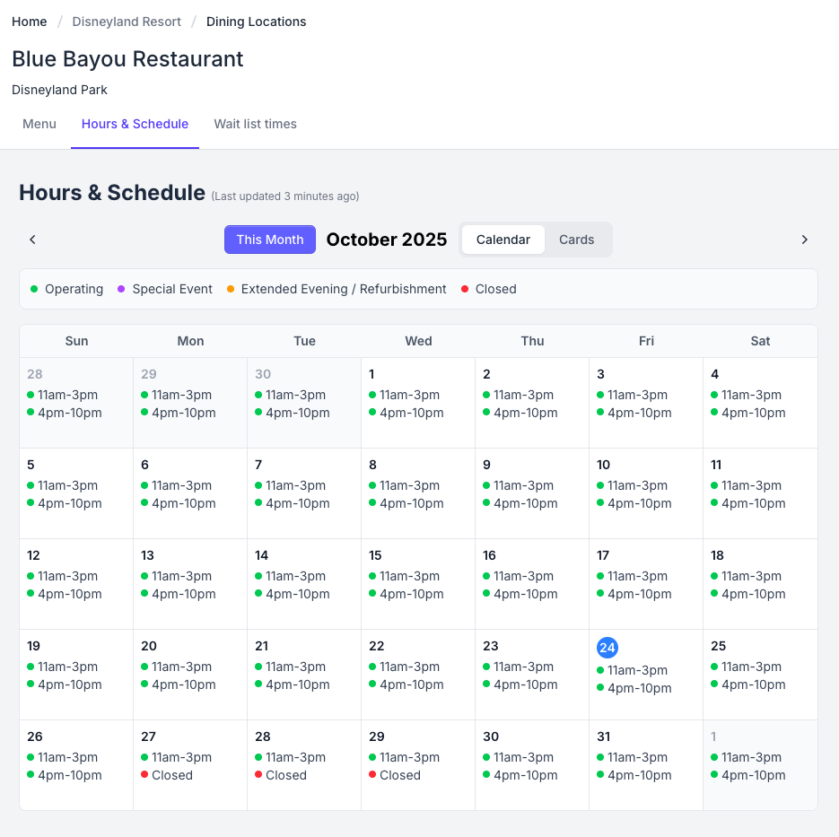
Task: Open the Wait list times tab
Action: coord(255,124)
